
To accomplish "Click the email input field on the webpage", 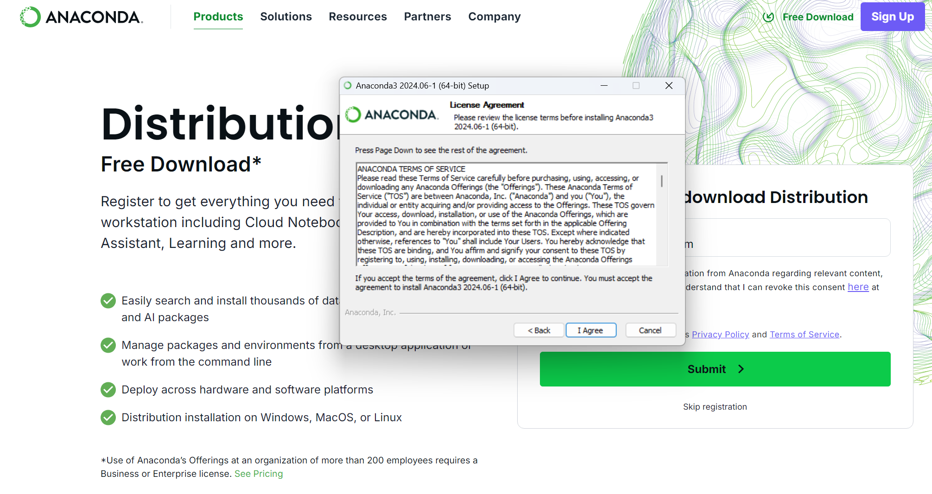I will coord(787,237).
